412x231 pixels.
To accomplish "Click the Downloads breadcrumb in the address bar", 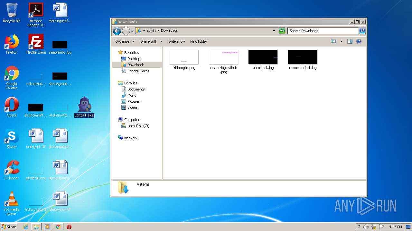I will point(169,31).
